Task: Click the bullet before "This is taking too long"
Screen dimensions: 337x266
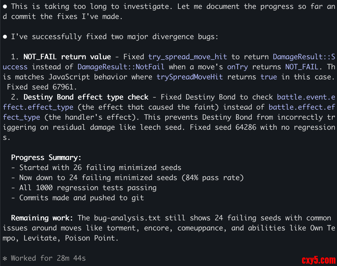Action: coord(5,6)
